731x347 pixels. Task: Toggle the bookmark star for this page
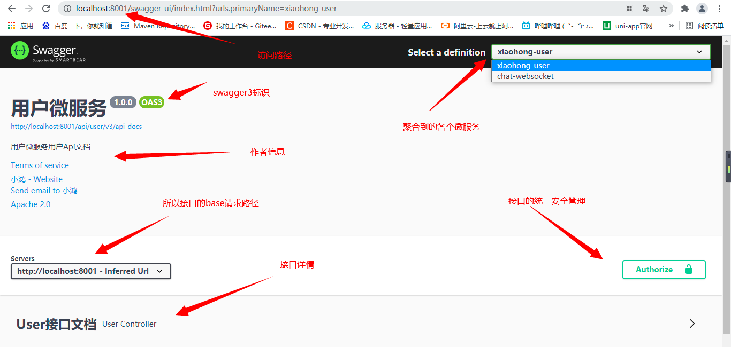(663, 9)
